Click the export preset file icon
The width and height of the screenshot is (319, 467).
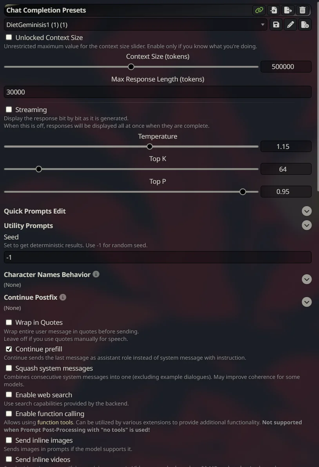coord(288,10)
